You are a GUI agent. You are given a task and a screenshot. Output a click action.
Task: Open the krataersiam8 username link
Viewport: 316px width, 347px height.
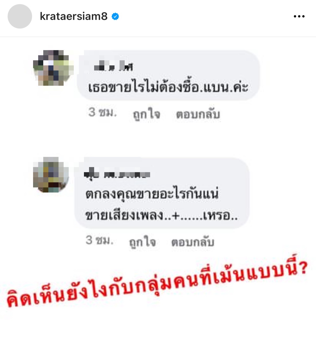(74, 16)
